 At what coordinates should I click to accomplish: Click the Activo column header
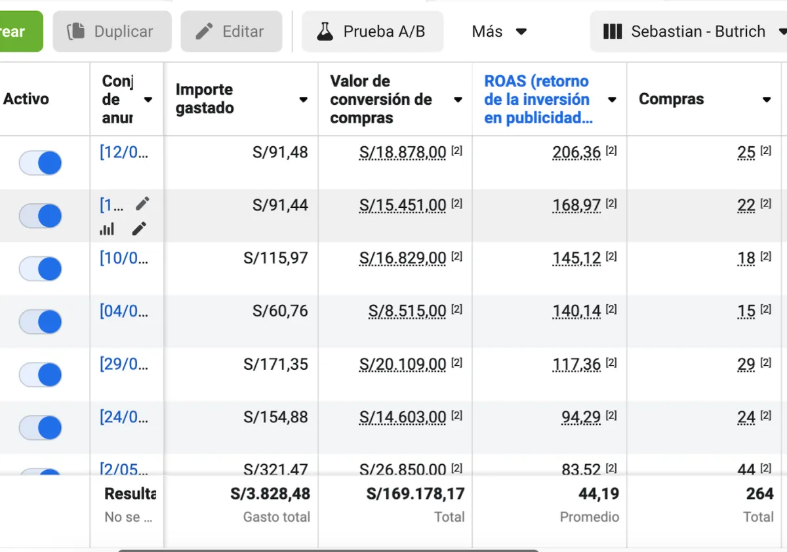tap(26, 99)
